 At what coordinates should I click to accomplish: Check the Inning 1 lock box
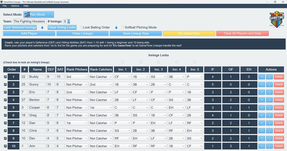[x=122, y=62]
